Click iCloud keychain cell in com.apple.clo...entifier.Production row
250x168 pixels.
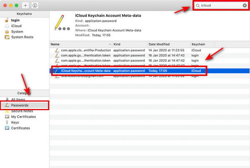click(x=196, y=50)
